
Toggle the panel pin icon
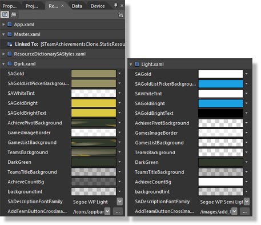tap(115, 6)
